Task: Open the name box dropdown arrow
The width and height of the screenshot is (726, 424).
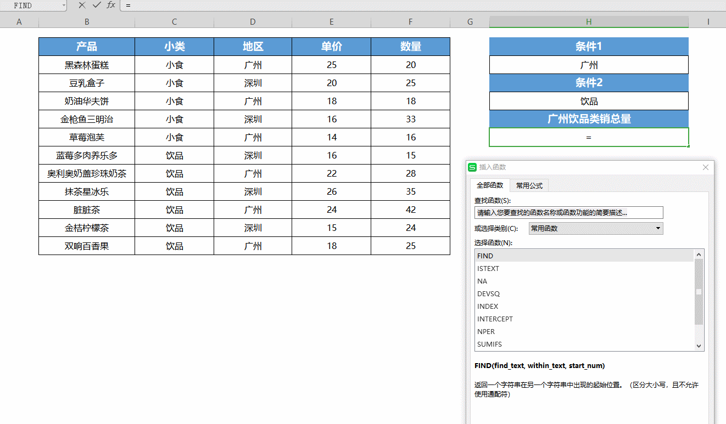Action: 64,5
